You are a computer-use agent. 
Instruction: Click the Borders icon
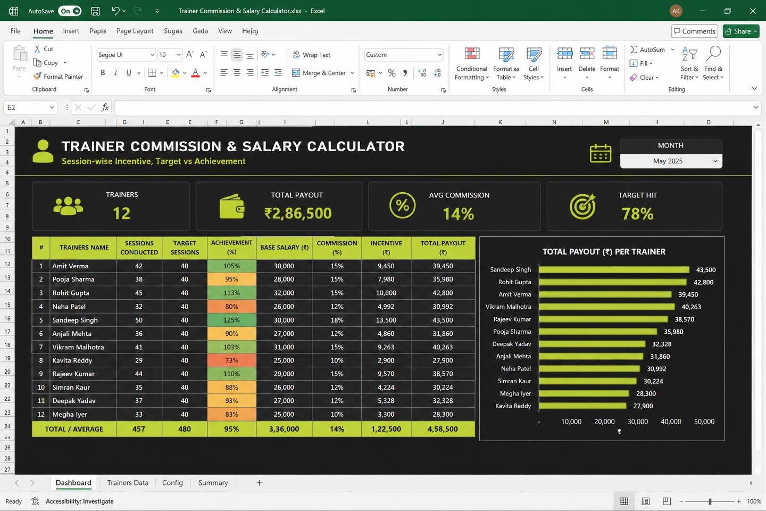(152, 73)
